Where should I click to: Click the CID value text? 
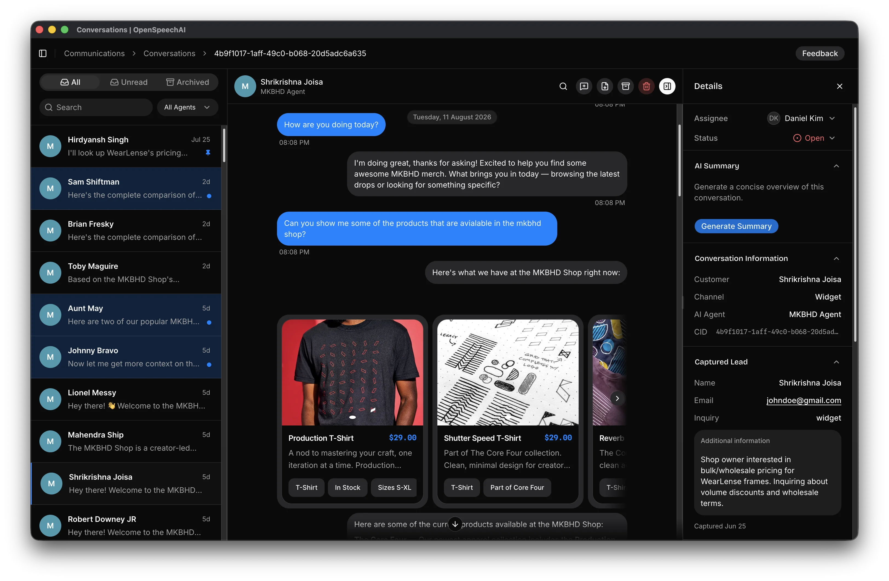point(777,332)
